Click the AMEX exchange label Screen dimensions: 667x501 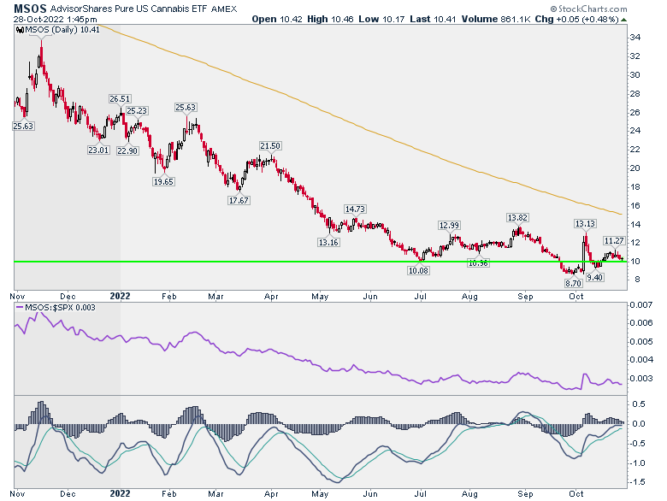coord(224,9)
